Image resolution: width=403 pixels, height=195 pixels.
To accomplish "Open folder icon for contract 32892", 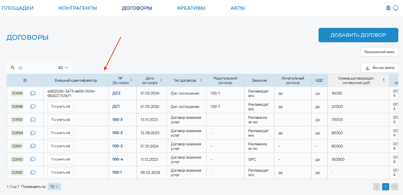I will pos(33,119).
